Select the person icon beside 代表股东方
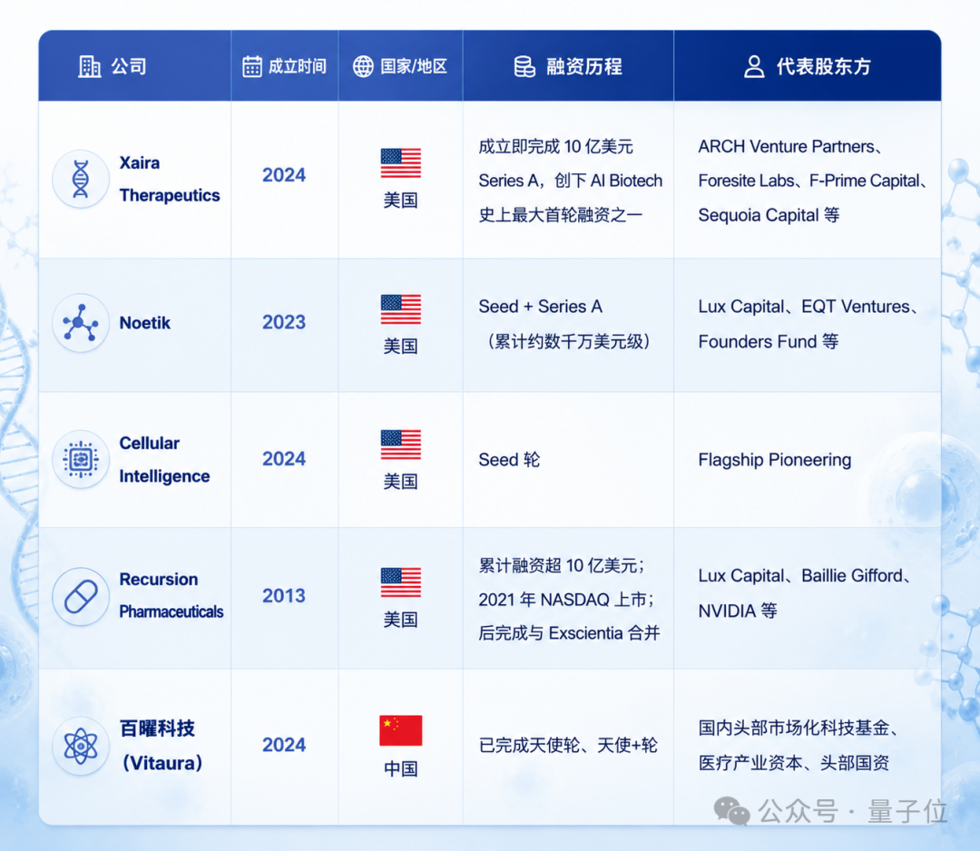Image resolution: width=980 pixels, height=851 pixels. 754,66
